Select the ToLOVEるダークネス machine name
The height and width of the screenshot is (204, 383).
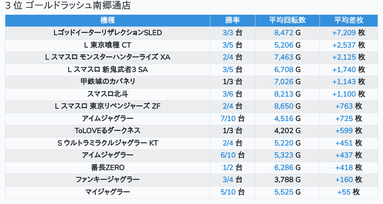point(108,131)
